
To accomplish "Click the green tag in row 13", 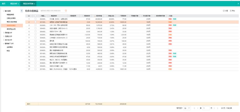I will click(175, 57).
